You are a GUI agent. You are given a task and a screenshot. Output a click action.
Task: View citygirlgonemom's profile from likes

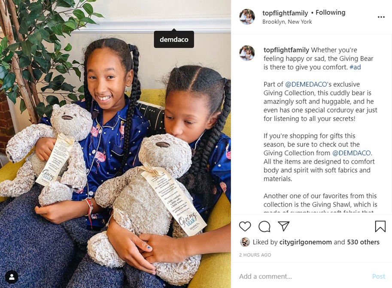[x=306, y=242]
